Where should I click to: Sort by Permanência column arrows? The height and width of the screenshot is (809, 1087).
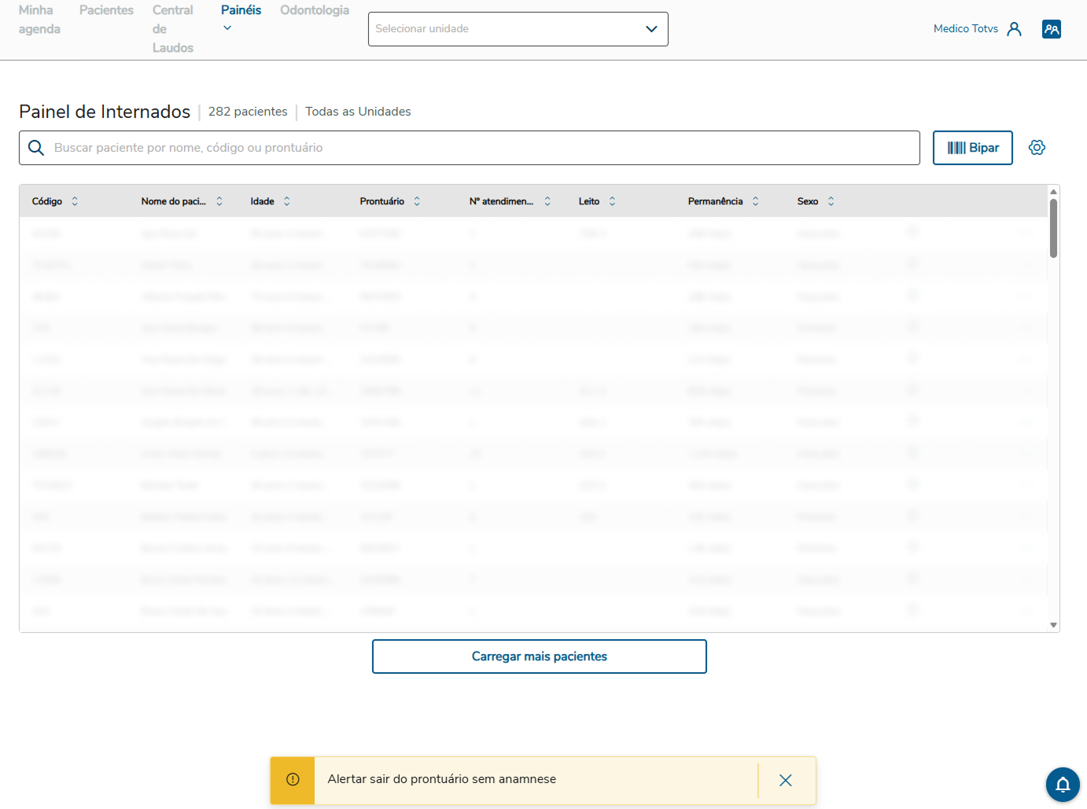pos(756,201)
